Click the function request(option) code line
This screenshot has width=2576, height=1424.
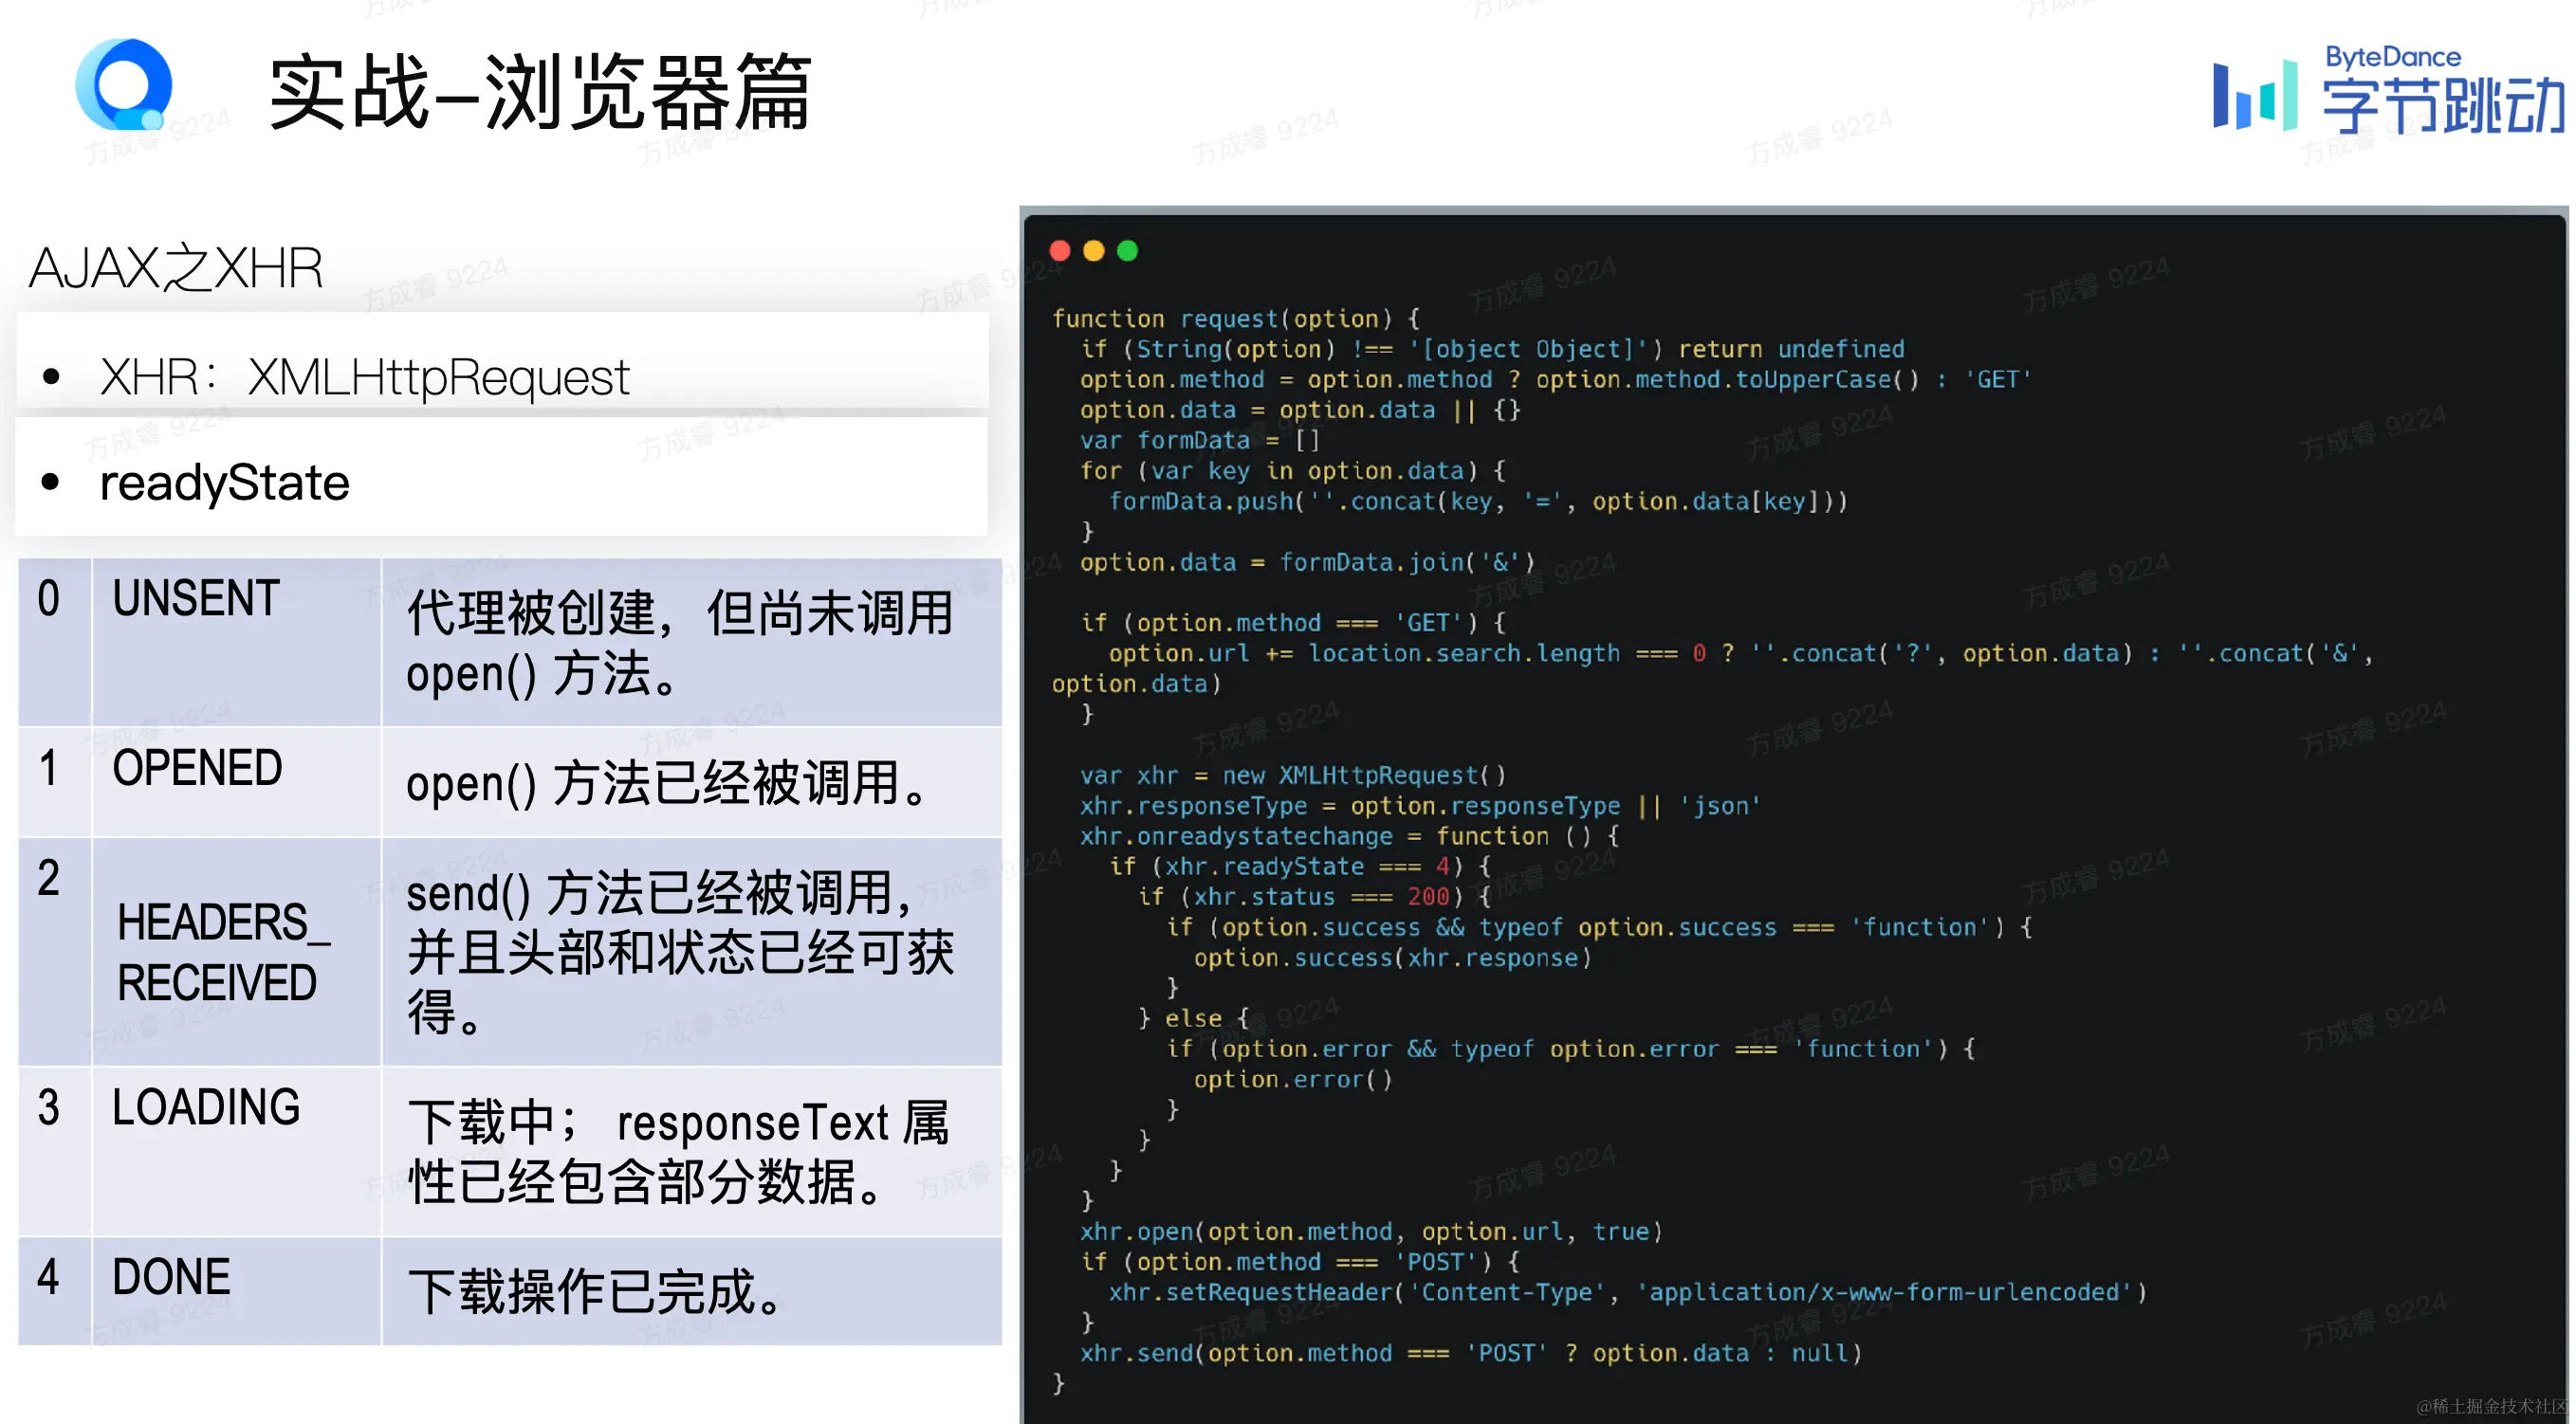coord(1235,319)
